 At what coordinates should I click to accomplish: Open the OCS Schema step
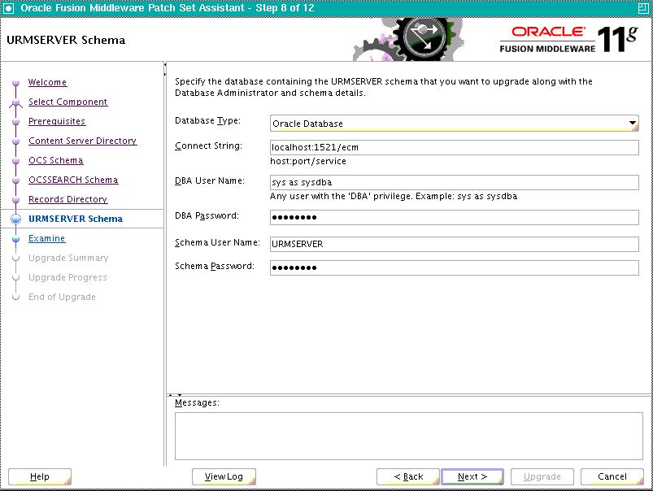click(56, 161)
